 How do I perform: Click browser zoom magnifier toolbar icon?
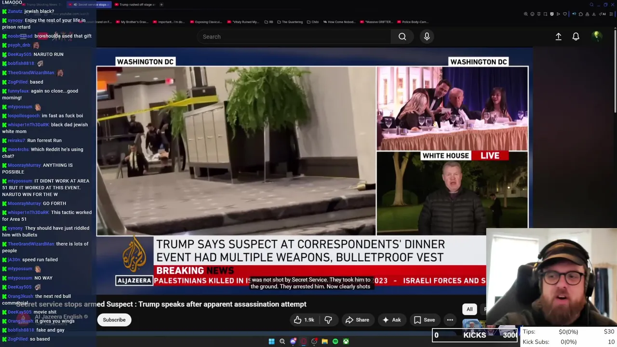[x=526, y=14]
